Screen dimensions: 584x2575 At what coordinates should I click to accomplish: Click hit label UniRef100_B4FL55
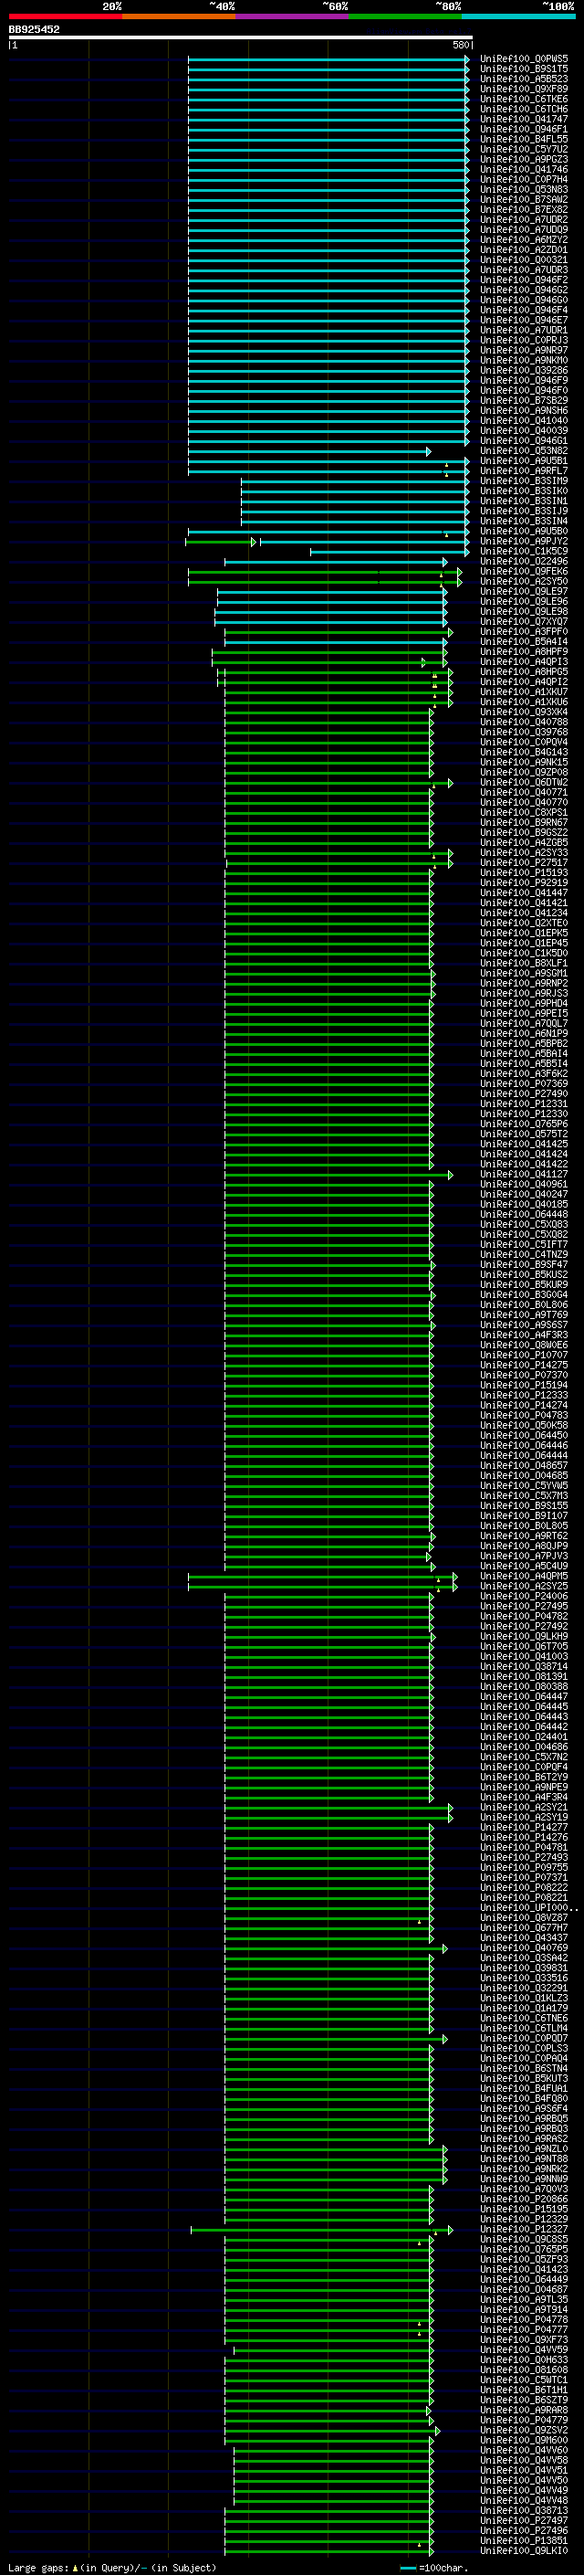pyautogui.click(x=523, y=139)
